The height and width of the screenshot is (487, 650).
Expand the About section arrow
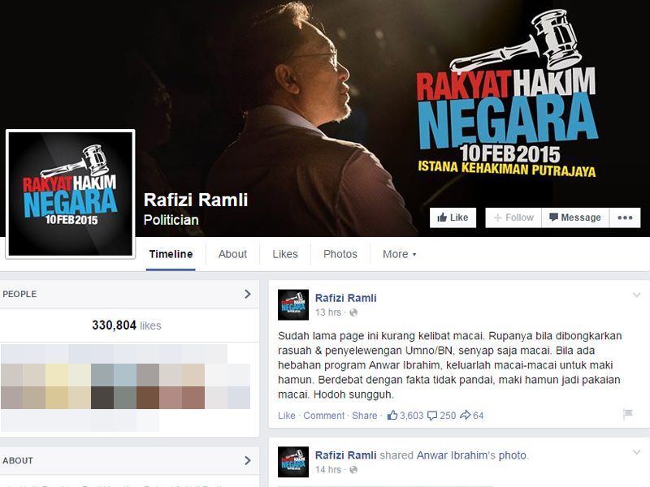pos(248,460)
